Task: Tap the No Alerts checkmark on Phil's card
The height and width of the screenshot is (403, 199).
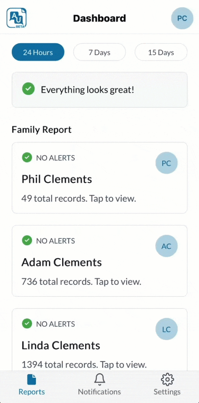Action: [27, 157]
